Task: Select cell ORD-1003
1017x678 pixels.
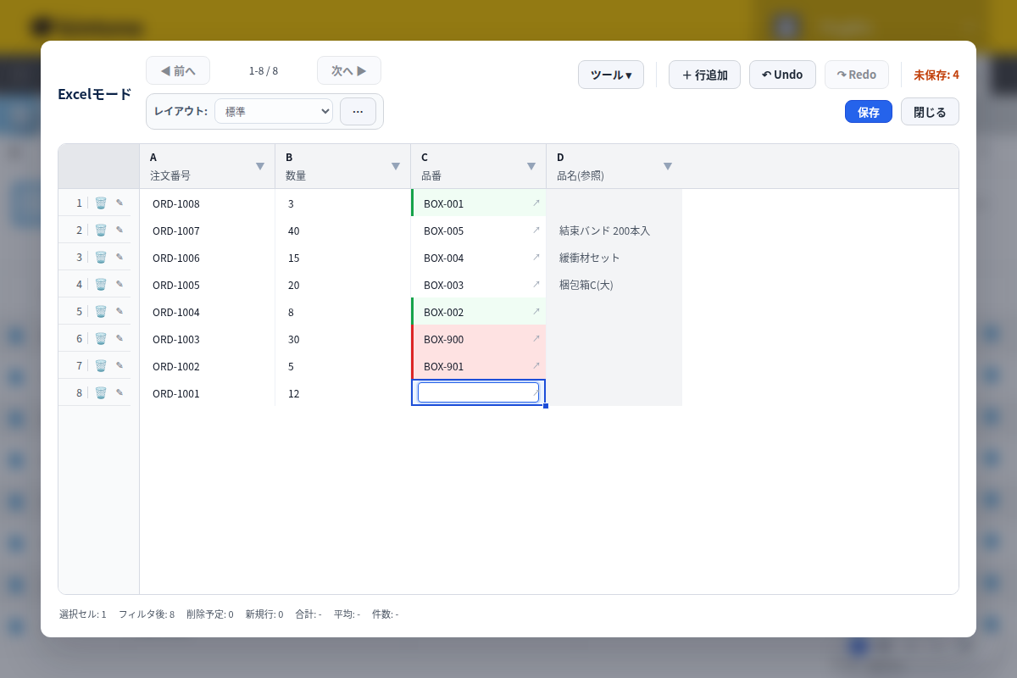Action: pyautogui.click(x=208, y=338)
